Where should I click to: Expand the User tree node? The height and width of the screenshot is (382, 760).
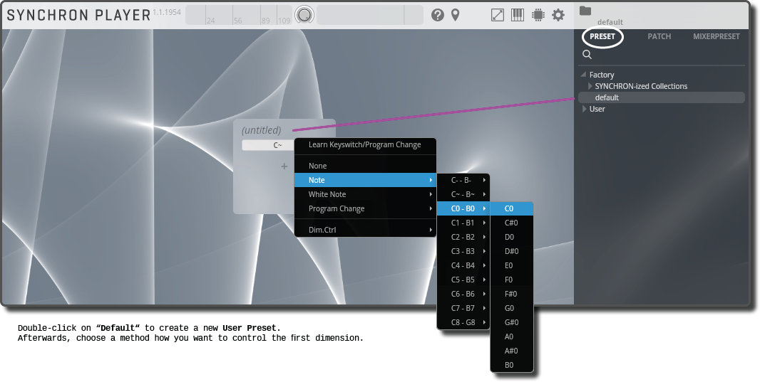[584, 109]
